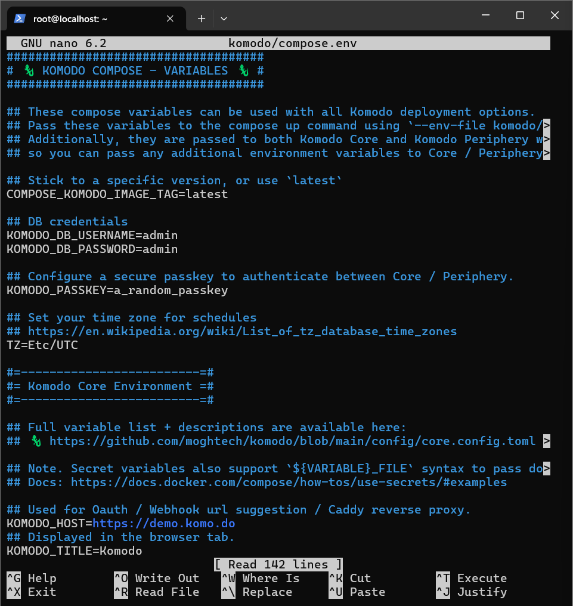The width and height of the screenshot is (573, 606).
Task: Open a new terminal tab with plus button
Action: [202, 18]
